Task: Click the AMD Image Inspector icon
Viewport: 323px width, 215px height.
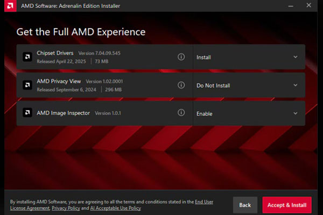Action: pyautogui.click(x=27, y=113)
